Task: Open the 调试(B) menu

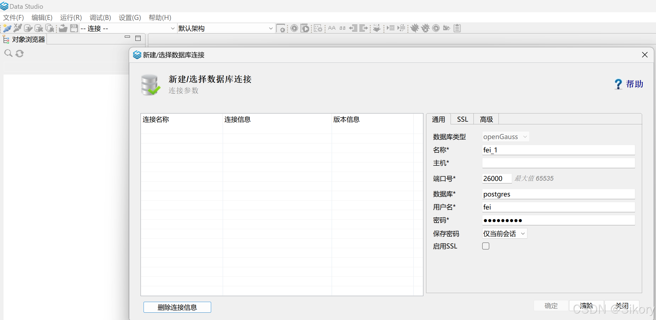Action: 100,18
